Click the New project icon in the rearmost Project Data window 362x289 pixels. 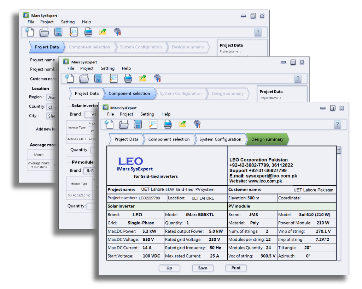coord(30,32)
